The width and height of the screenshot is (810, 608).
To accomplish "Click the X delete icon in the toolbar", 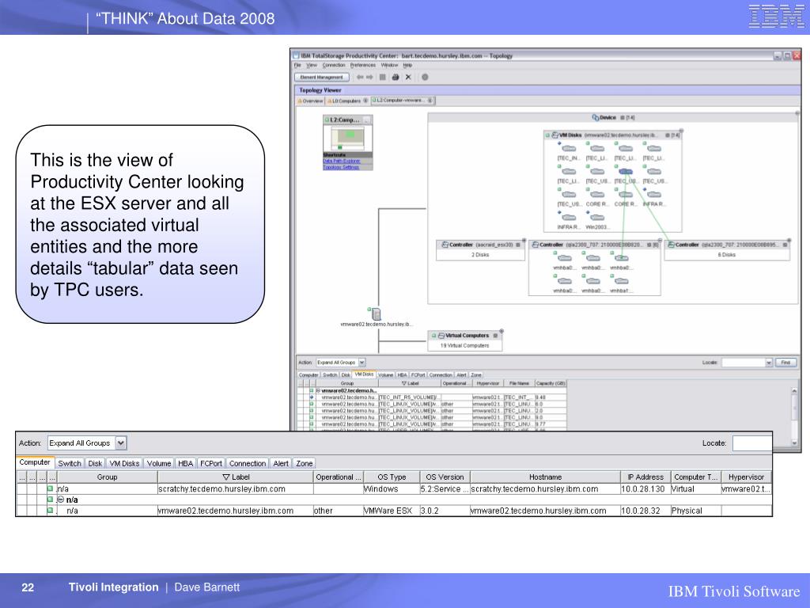I will coord(408,77).
